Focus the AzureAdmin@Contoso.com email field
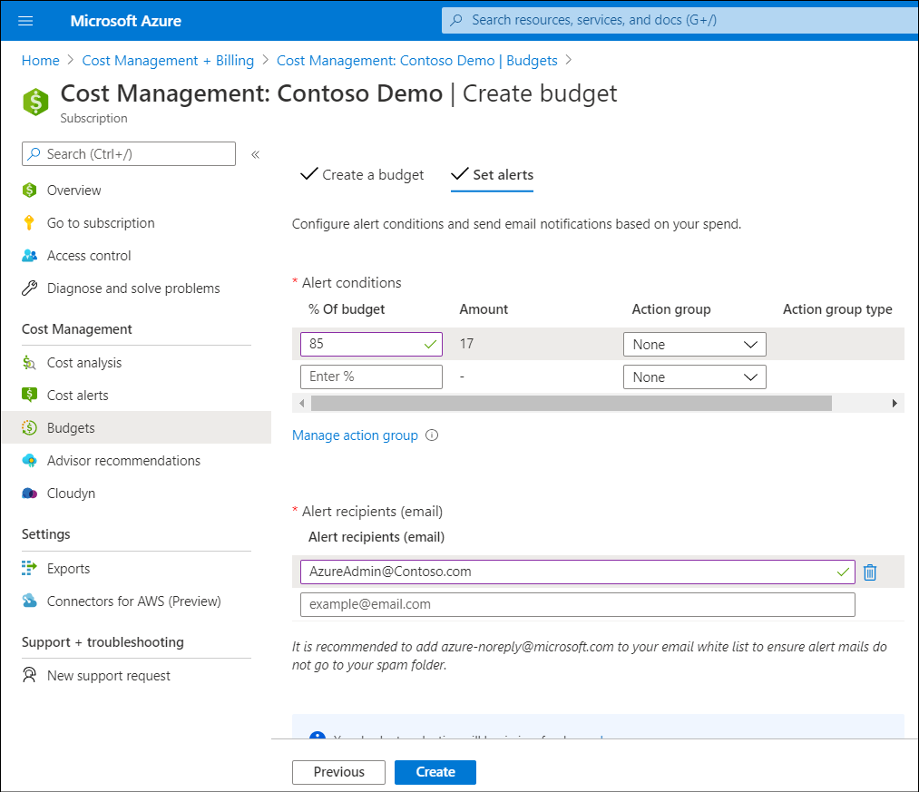This screenshot has width=919, height=792. [578, 572]
